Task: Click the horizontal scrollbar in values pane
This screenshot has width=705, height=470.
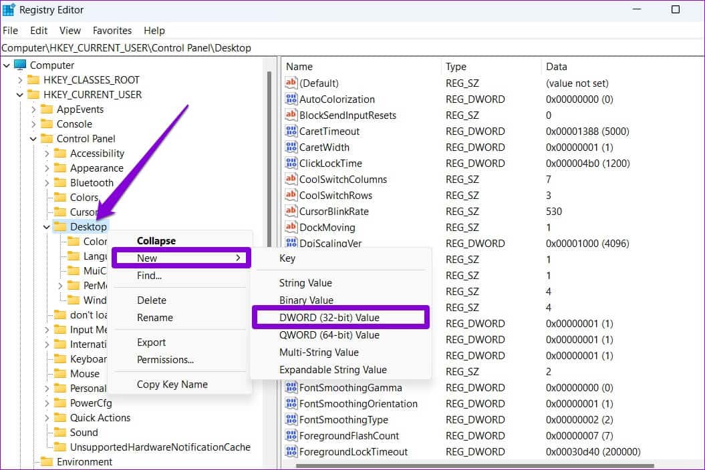Action: click(475, 465)
